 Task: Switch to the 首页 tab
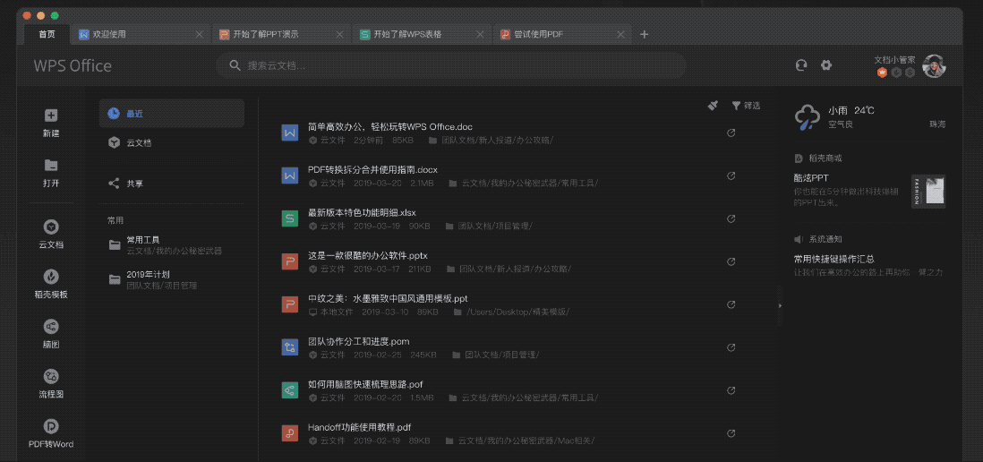47,35
